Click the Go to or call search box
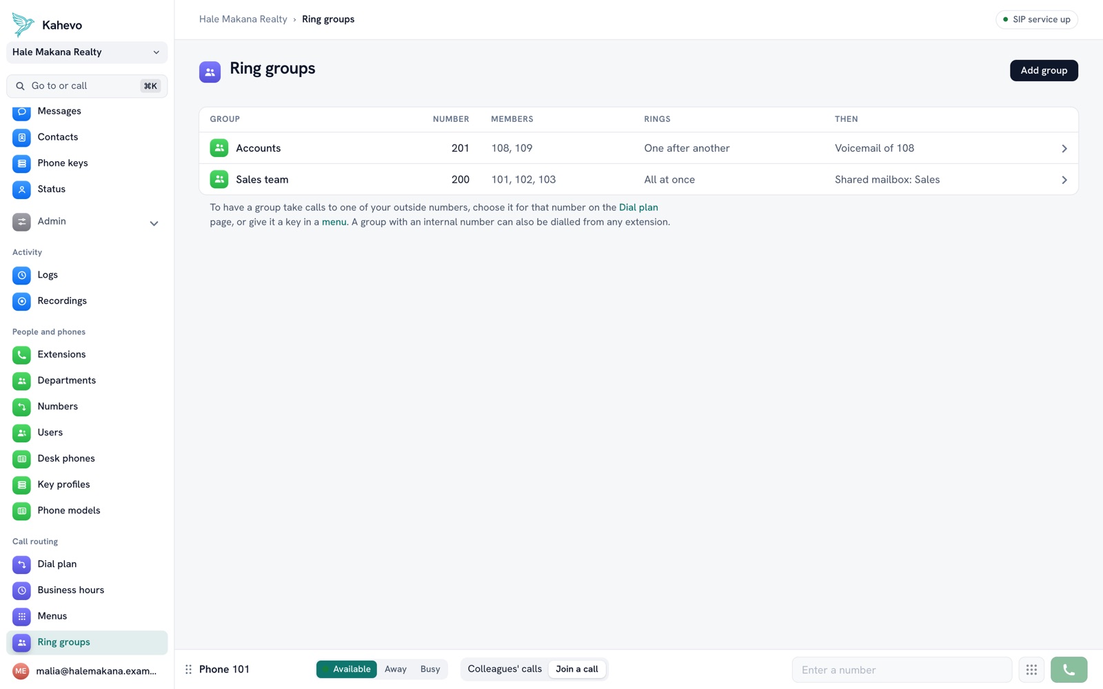This screenshot has width=1103, height=689. [x=87, y=86]
